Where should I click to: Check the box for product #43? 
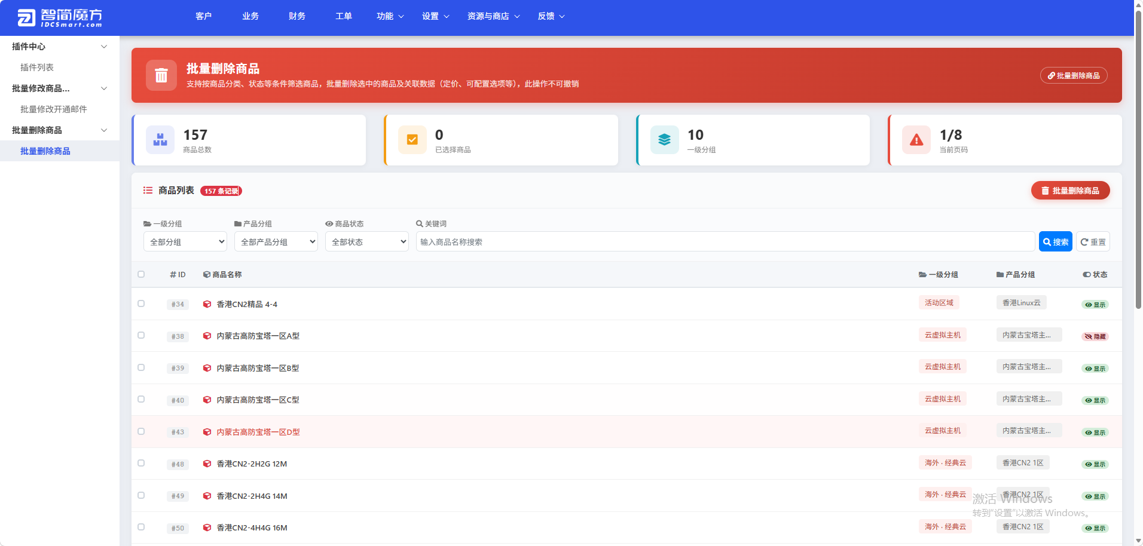(x=141, y=431)
